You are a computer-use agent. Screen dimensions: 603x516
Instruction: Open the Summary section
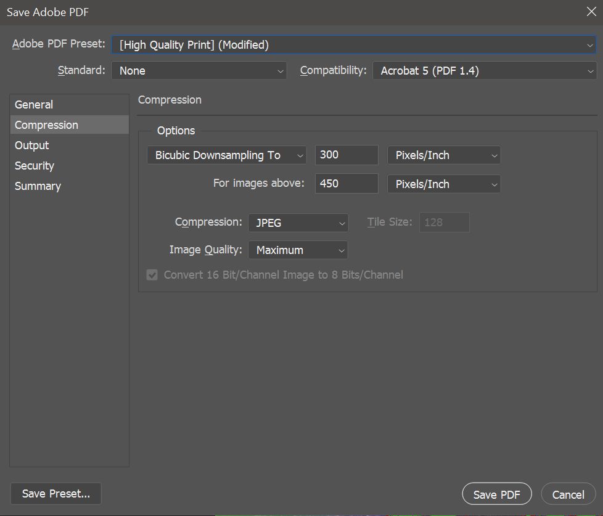pos(69,186)
